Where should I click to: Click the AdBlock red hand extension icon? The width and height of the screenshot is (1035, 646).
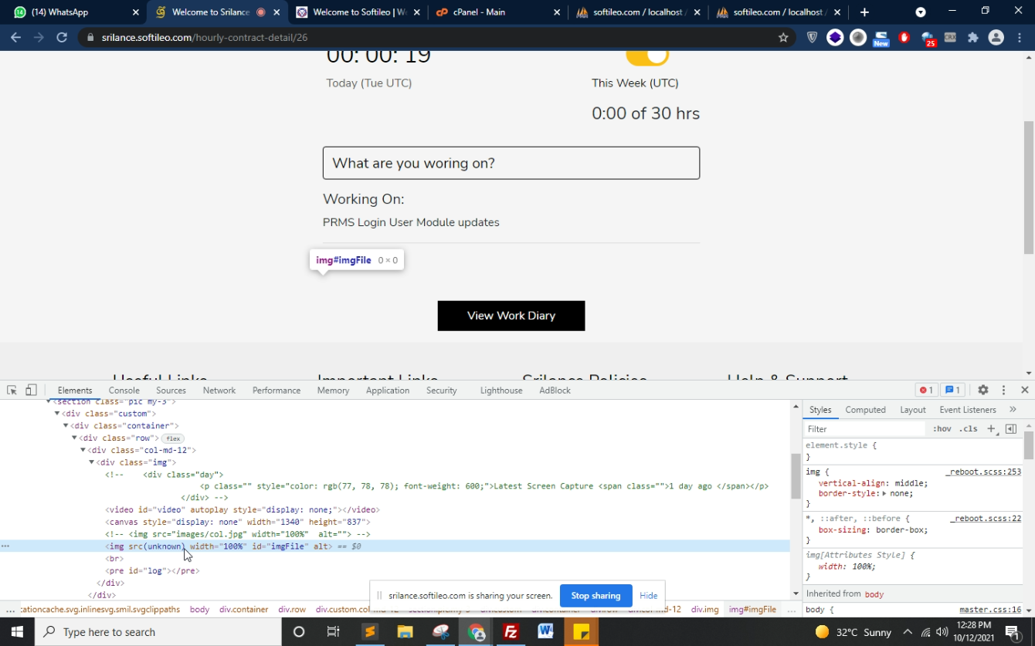(904, 37)
